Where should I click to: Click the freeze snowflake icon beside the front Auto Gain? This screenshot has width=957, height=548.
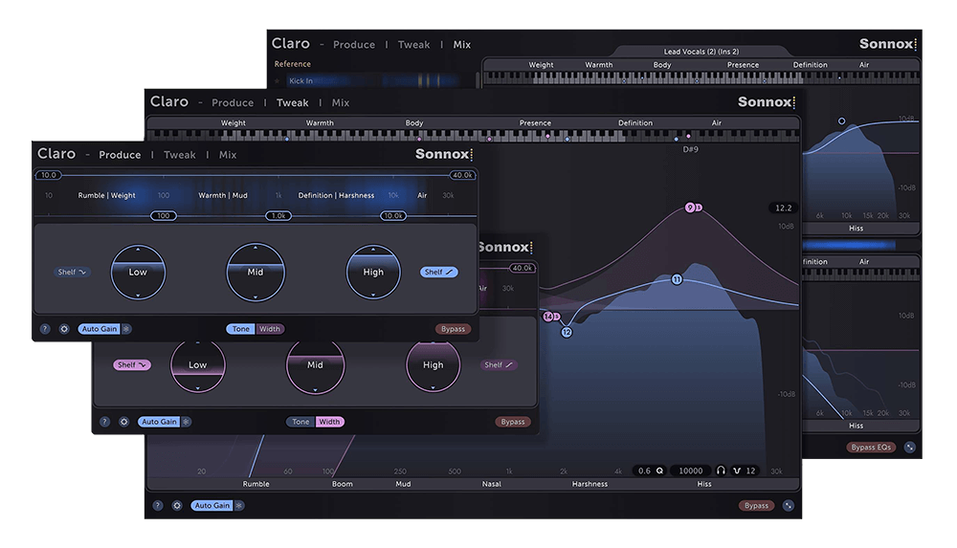coord(126,329)
